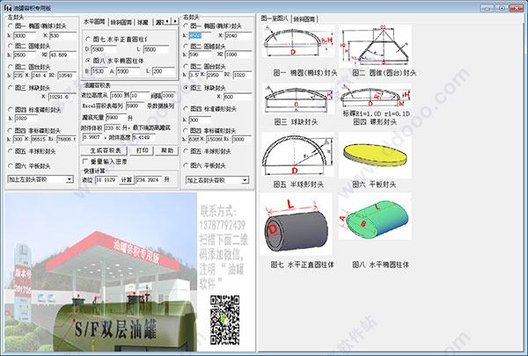Viewport: 528px width, 356px height.
Task: Switch to the 球罐 tab
Action: coord(143,23)
